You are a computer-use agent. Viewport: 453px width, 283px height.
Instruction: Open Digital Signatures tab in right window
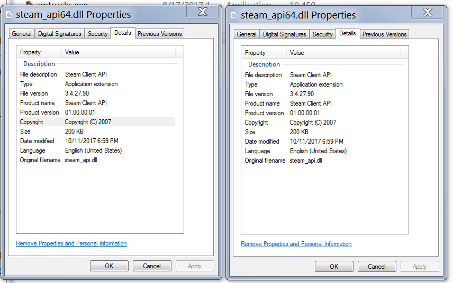[285, 34]
